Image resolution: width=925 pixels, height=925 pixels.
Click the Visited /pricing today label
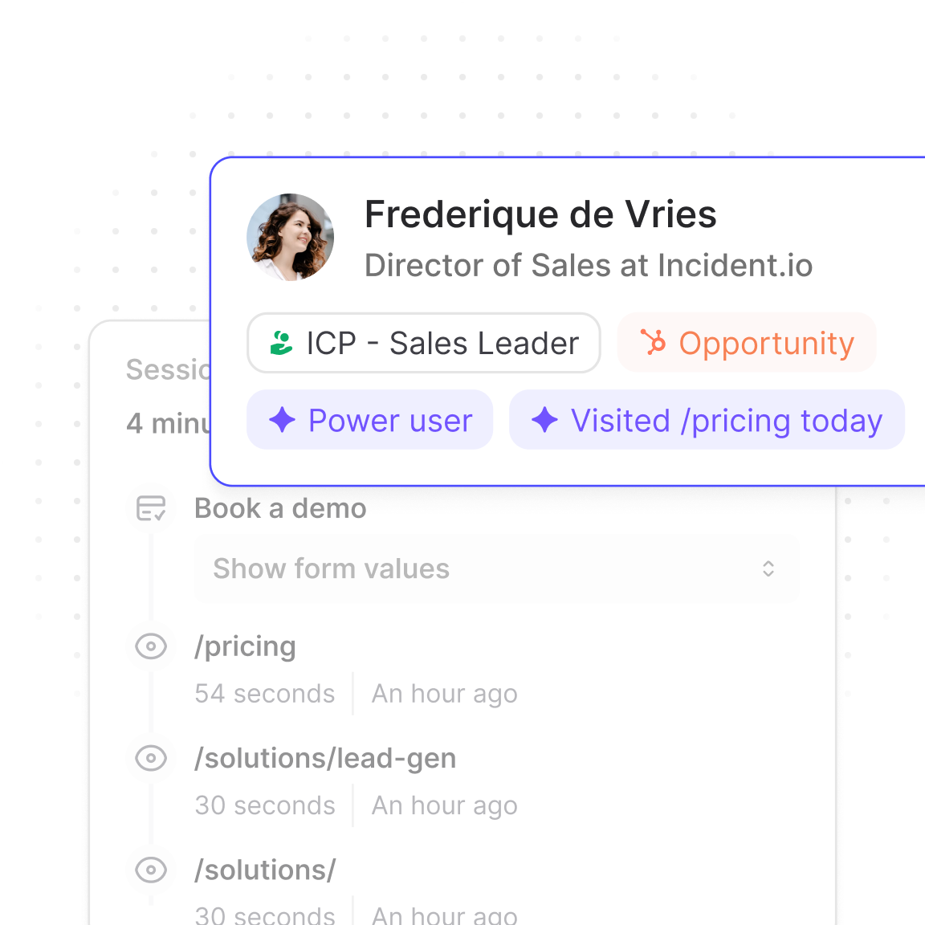[x=726, y=421]
